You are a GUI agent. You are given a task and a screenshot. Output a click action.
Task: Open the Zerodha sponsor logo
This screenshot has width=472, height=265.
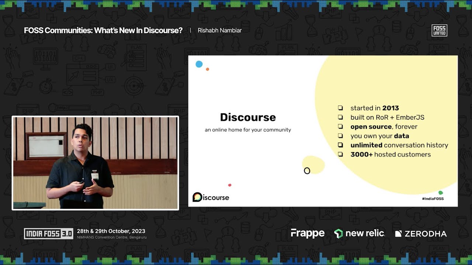[421, 234]
